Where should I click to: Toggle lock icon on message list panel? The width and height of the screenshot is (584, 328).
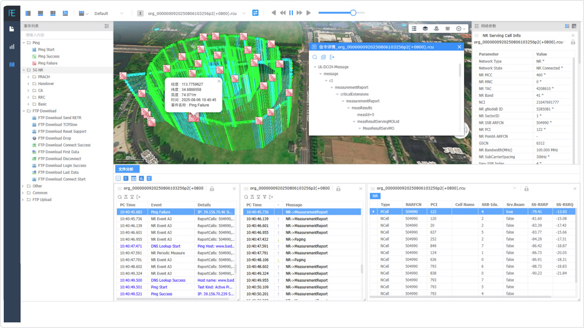[x=338, y=189]
